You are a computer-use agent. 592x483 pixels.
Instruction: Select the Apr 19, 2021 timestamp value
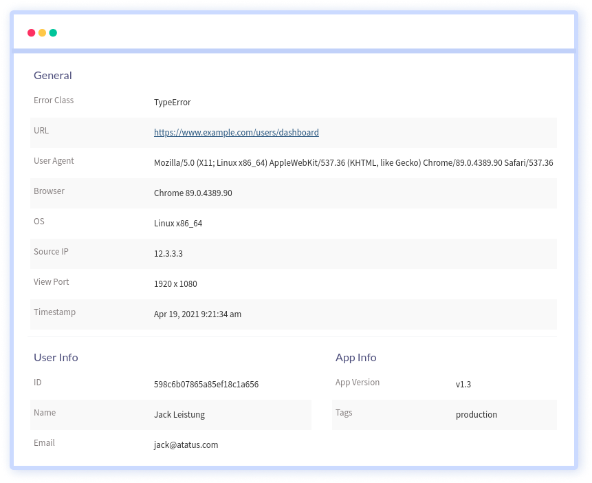click(x=197, y=314)
